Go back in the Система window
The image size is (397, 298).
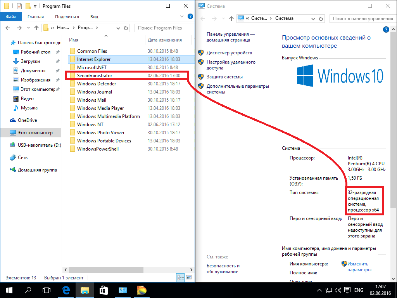[203, 19]
